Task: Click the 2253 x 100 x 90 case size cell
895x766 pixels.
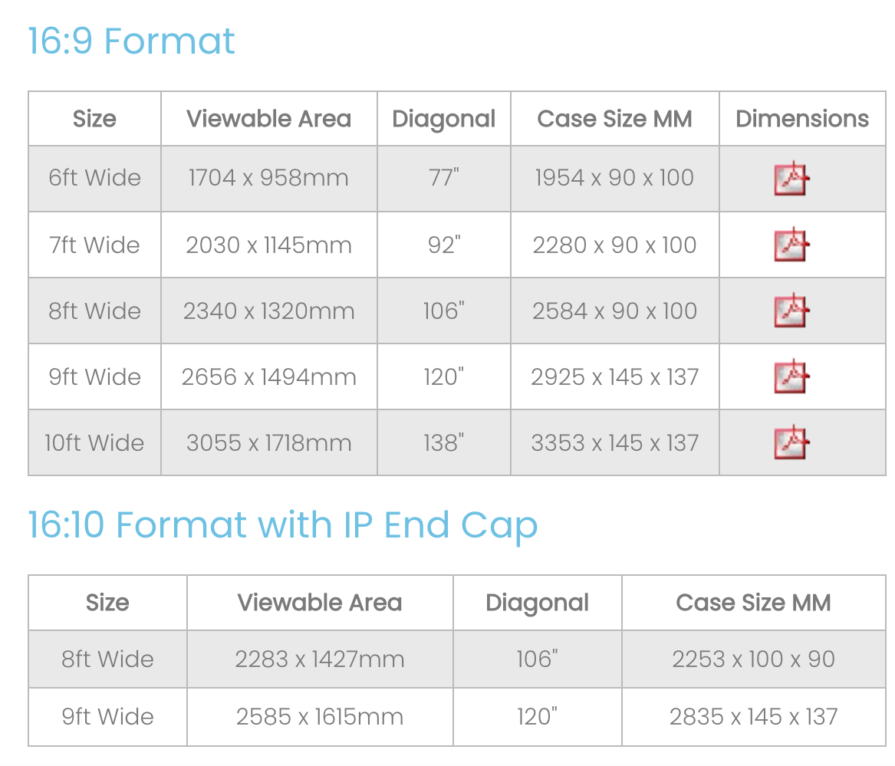Action: (753, 659)
